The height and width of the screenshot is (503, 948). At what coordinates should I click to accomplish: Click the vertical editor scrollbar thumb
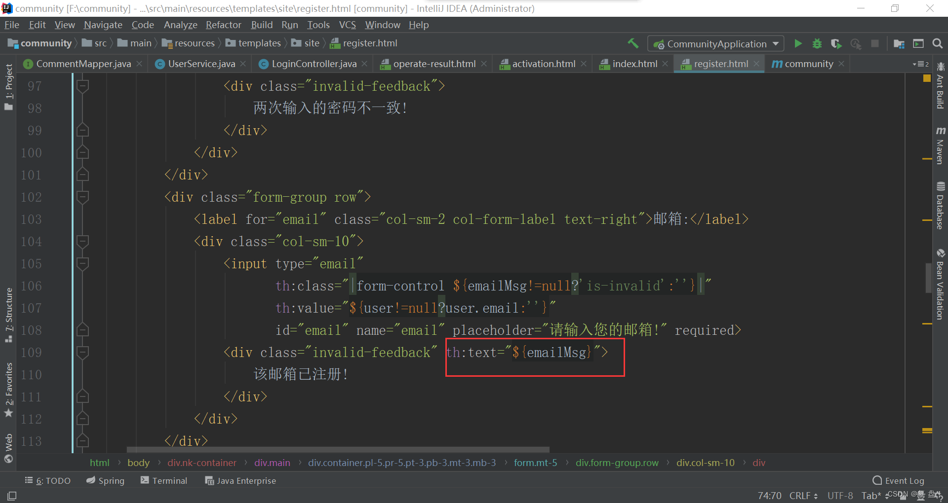tap(928, 278)
